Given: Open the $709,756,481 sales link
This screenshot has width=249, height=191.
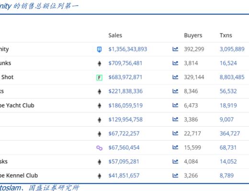Looking at the screenshot, I should tap(125, 63).
